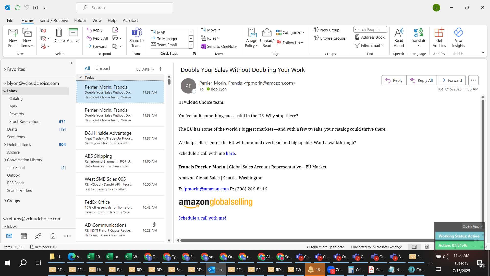Switch to People view in navigation bar

(x=38, y=236)
